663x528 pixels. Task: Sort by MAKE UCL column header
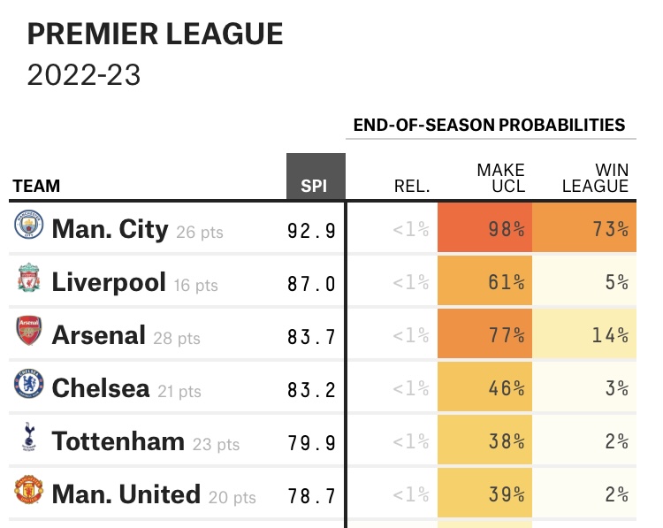click(501, 178)
